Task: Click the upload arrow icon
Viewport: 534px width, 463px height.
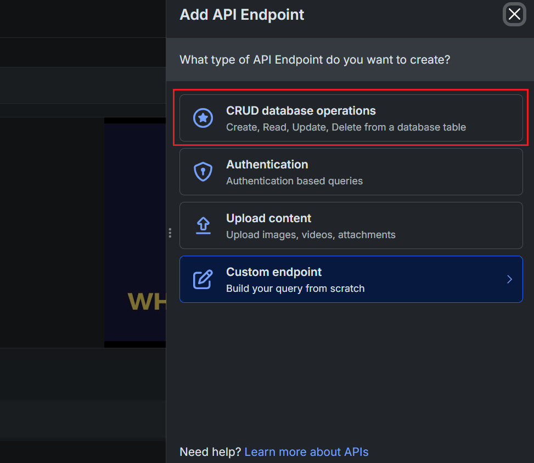Action: (203, 225)
